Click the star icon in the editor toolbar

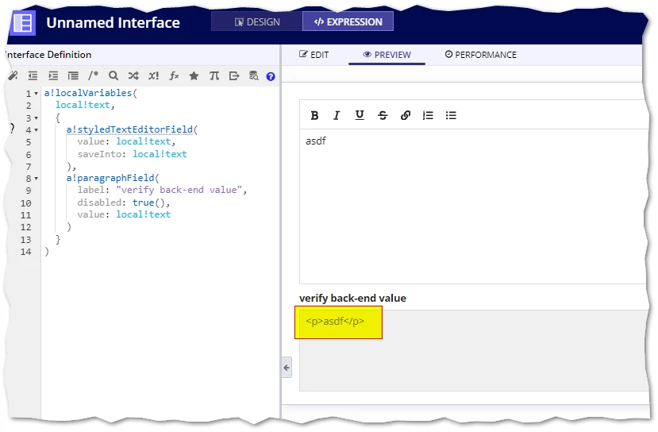(x=194, y=76)
